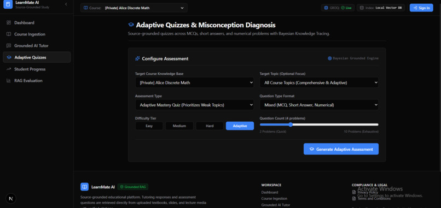Click the '10 Problems (Exhaustive)' label

coord(361,132)
